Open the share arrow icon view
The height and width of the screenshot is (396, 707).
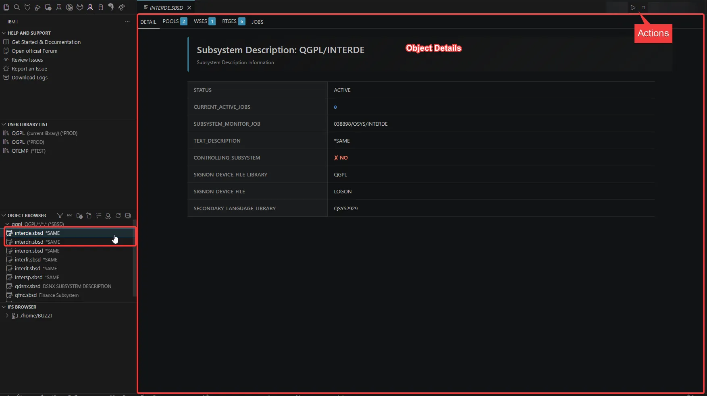pos(122,7)
